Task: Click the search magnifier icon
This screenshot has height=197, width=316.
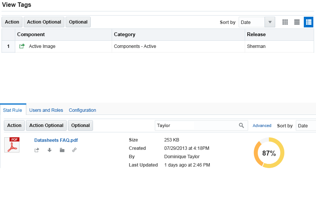Action: pos(241,126)
